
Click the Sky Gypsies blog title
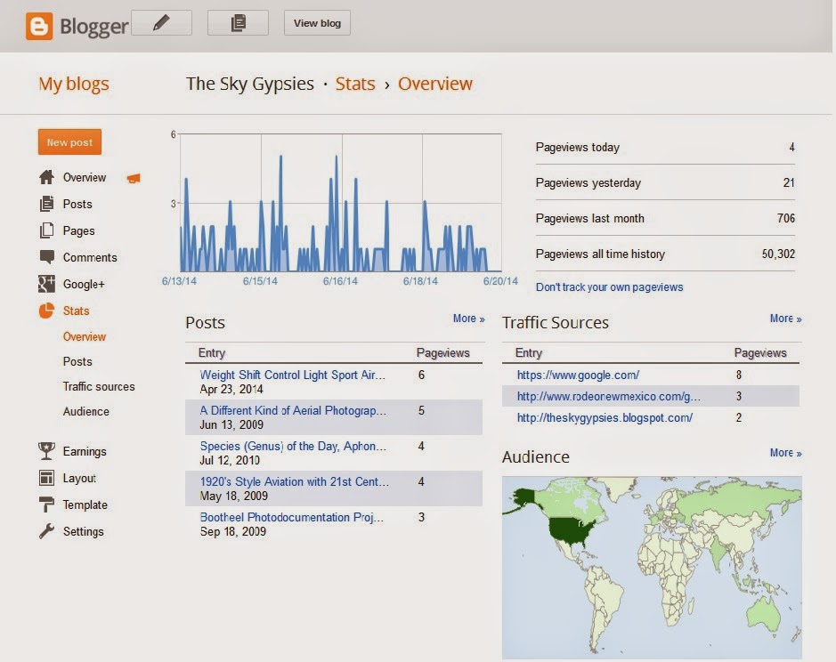tap(250, 84)
